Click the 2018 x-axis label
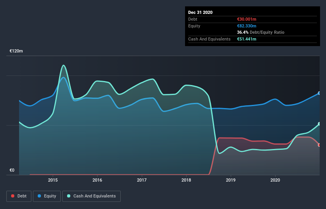Screen dimensions: 326x209 pos(186,180)
